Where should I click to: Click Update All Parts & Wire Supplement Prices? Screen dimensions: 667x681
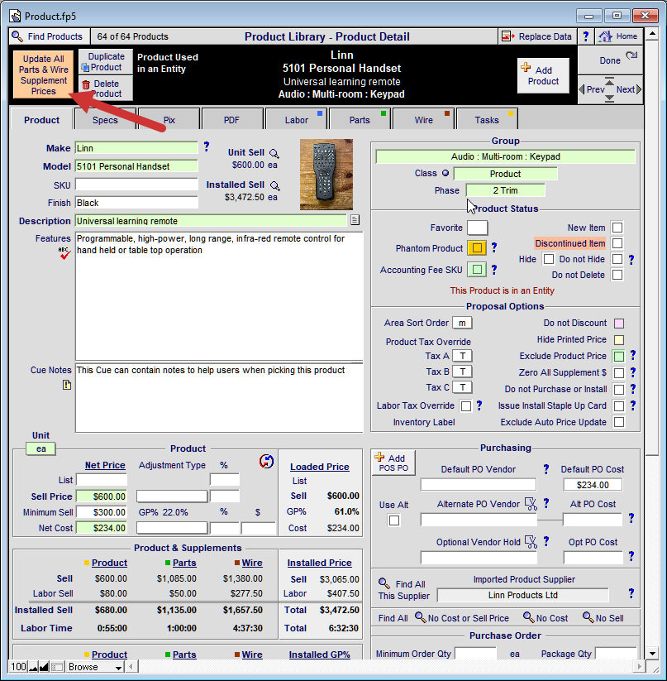tap(43, 74)
